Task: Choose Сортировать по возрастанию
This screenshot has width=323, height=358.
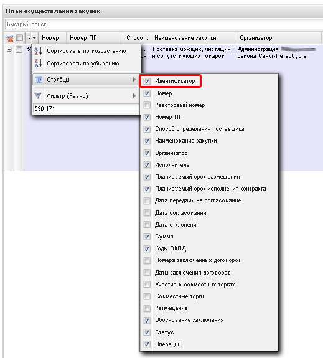Action: click(x=87, y=51)
